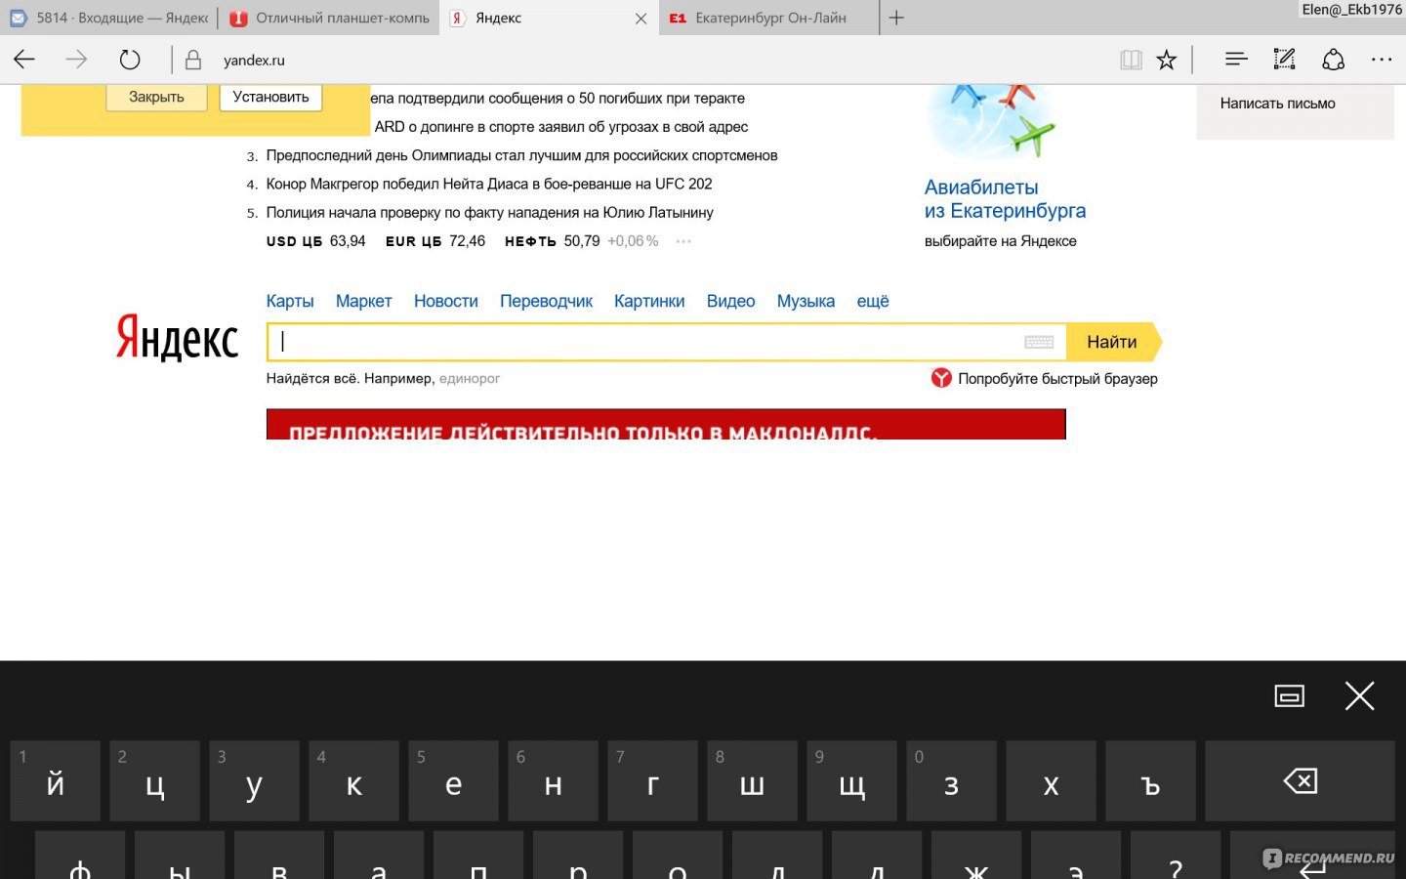Click the airplanes ad image
The width and height of the screenshot is (1406, 879).
click(x=991, y=122)
